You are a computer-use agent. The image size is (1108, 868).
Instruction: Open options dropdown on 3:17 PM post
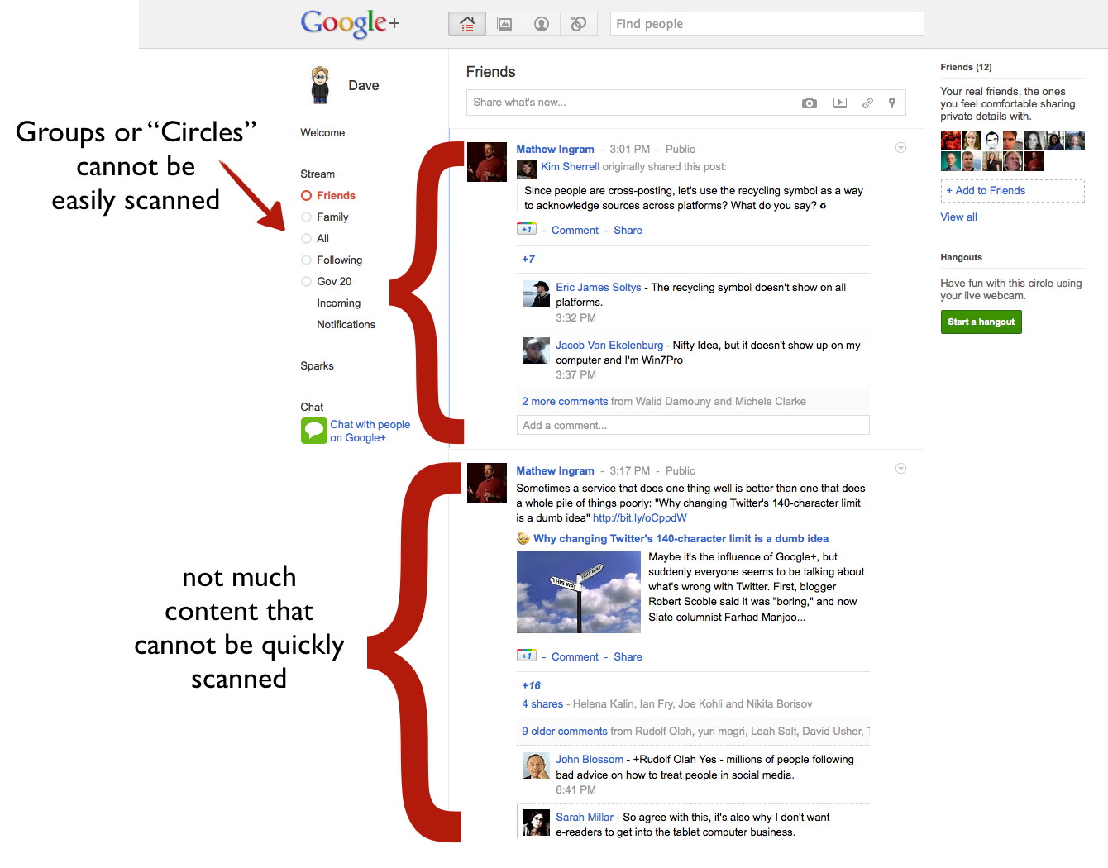[900, 469]
